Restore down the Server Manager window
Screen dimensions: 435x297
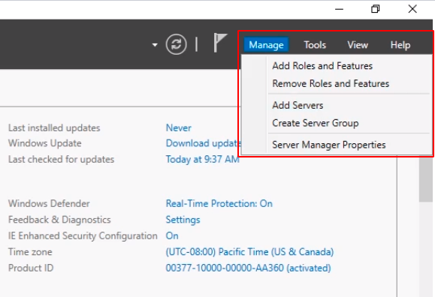pyautogui.click(x=376, y=9)
